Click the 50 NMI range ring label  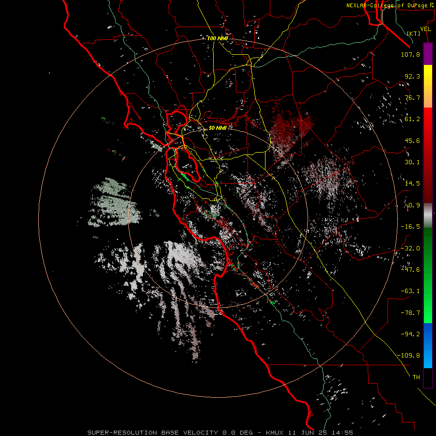coord(218,128)
